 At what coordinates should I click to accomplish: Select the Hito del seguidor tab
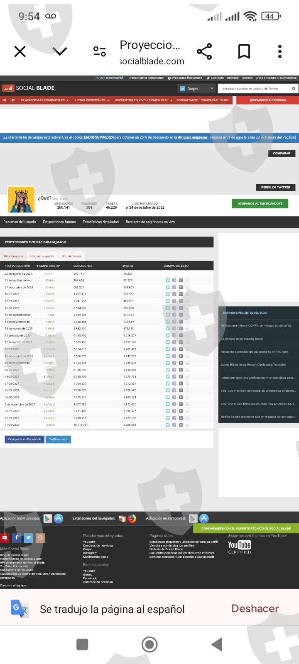(42, 256)
